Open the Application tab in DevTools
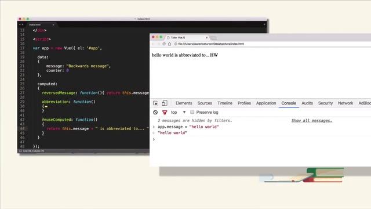The image size is (371, 209). [x=266, y=103]
